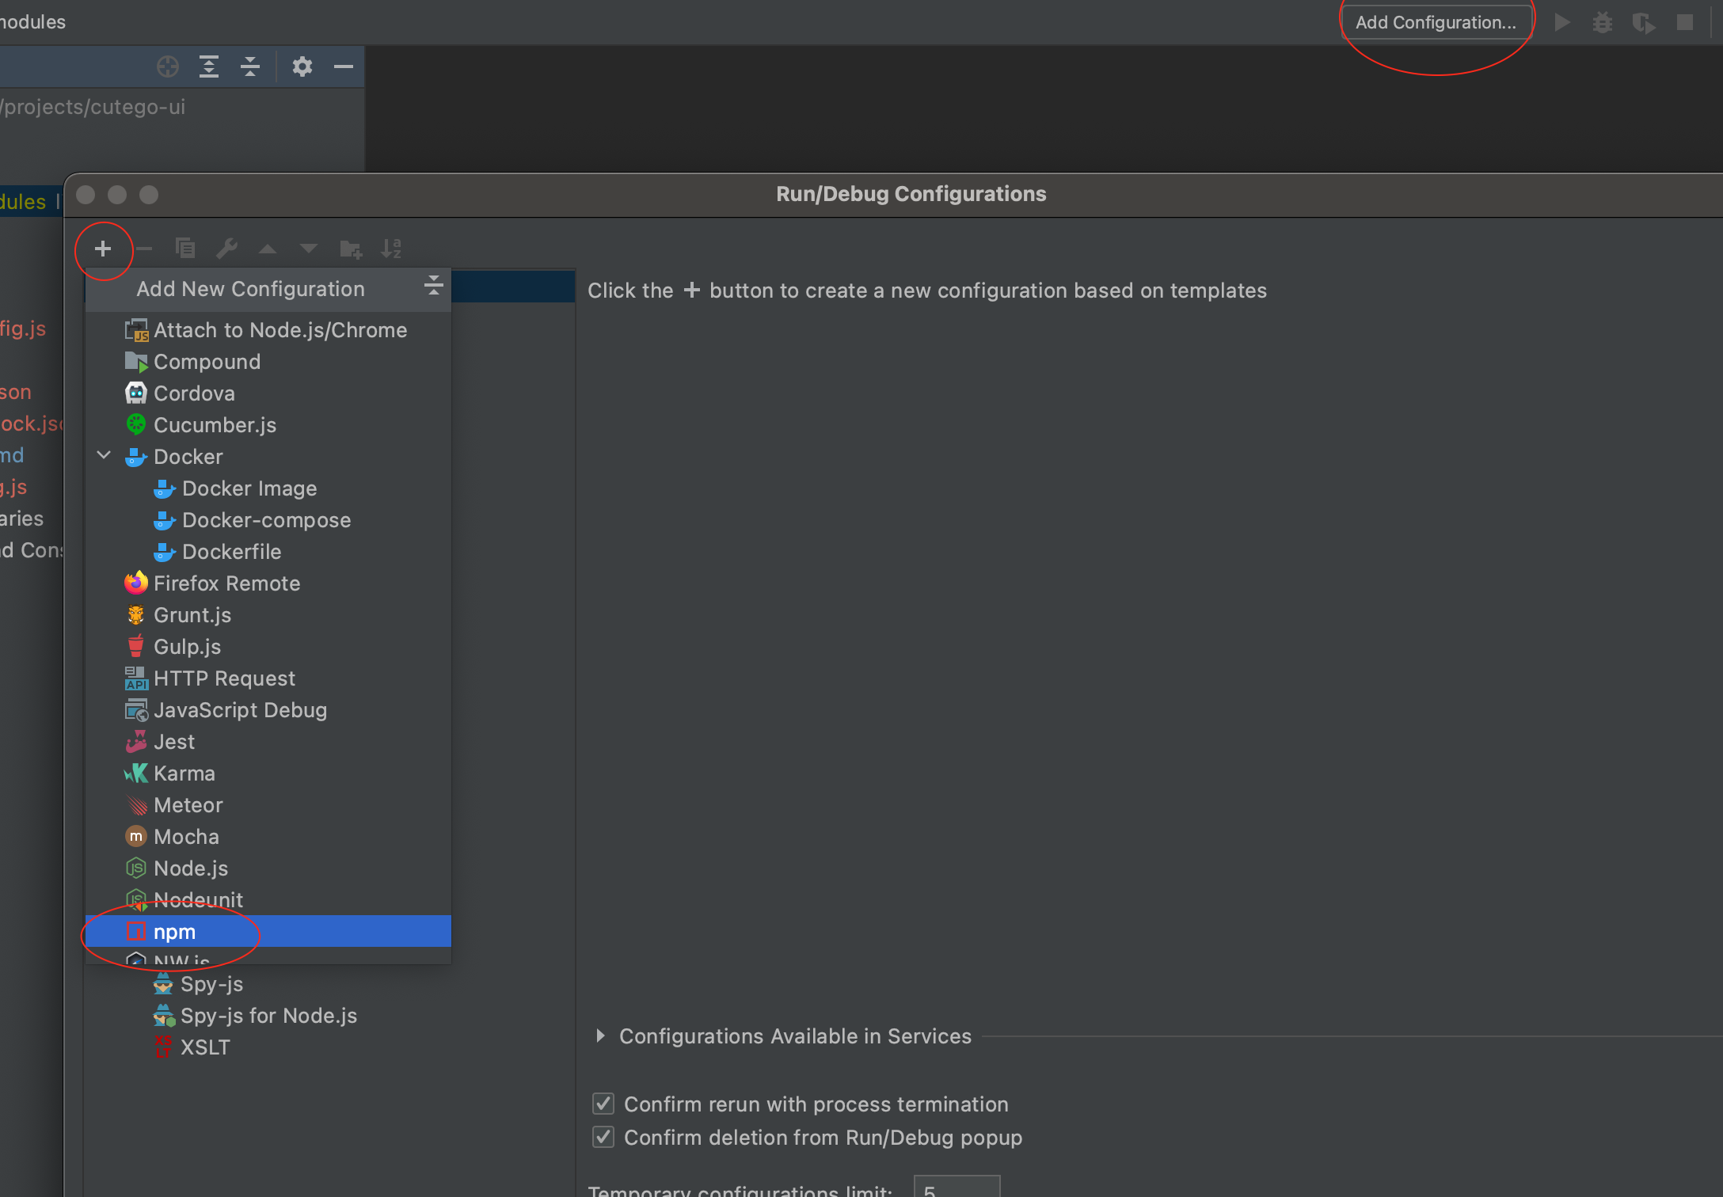Click the remove configuration minus icon
The width and height of the screenshot is (1723, 1197).
(x=144, y=249)
